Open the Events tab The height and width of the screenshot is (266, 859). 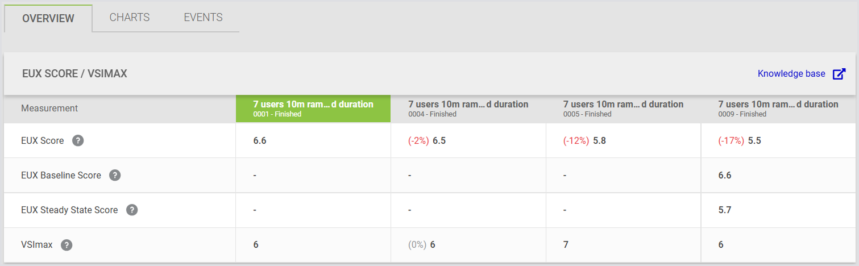pos(203,17)
